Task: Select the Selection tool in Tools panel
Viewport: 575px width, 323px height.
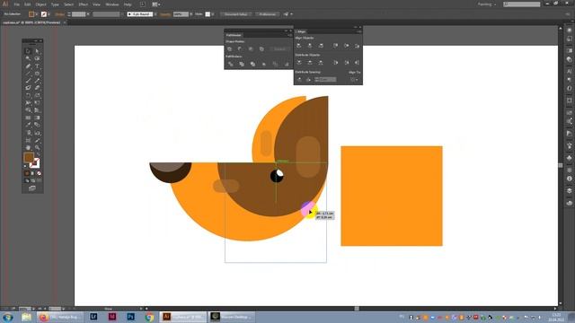Action: tap(28, 51)
